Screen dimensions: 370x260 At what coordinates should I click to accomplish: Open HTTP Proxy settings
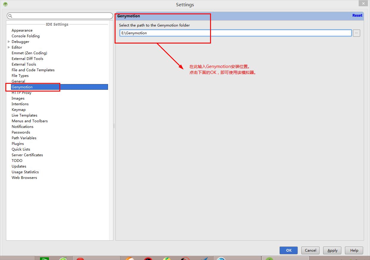click(x=21, y=93)
